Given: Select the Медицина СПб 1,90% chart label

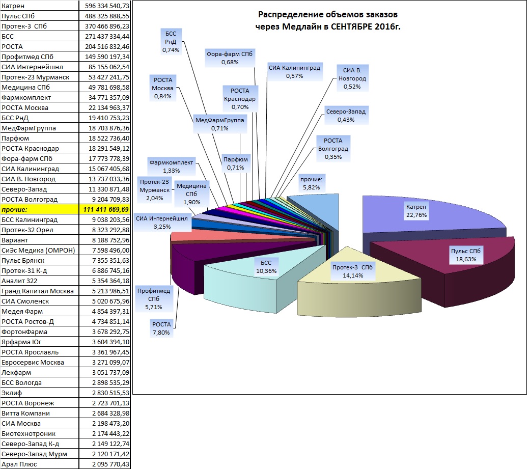Looking at the screenshot, I should (191, 194).
